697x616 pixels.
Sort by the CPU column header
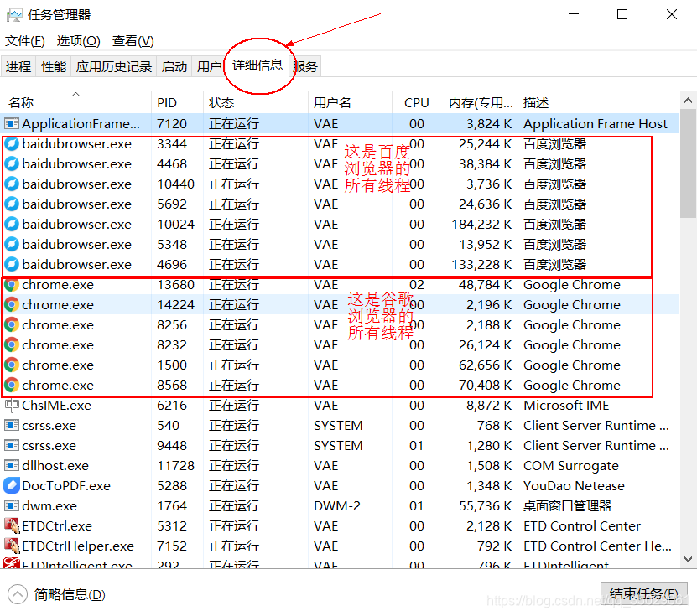coord(414,102)
